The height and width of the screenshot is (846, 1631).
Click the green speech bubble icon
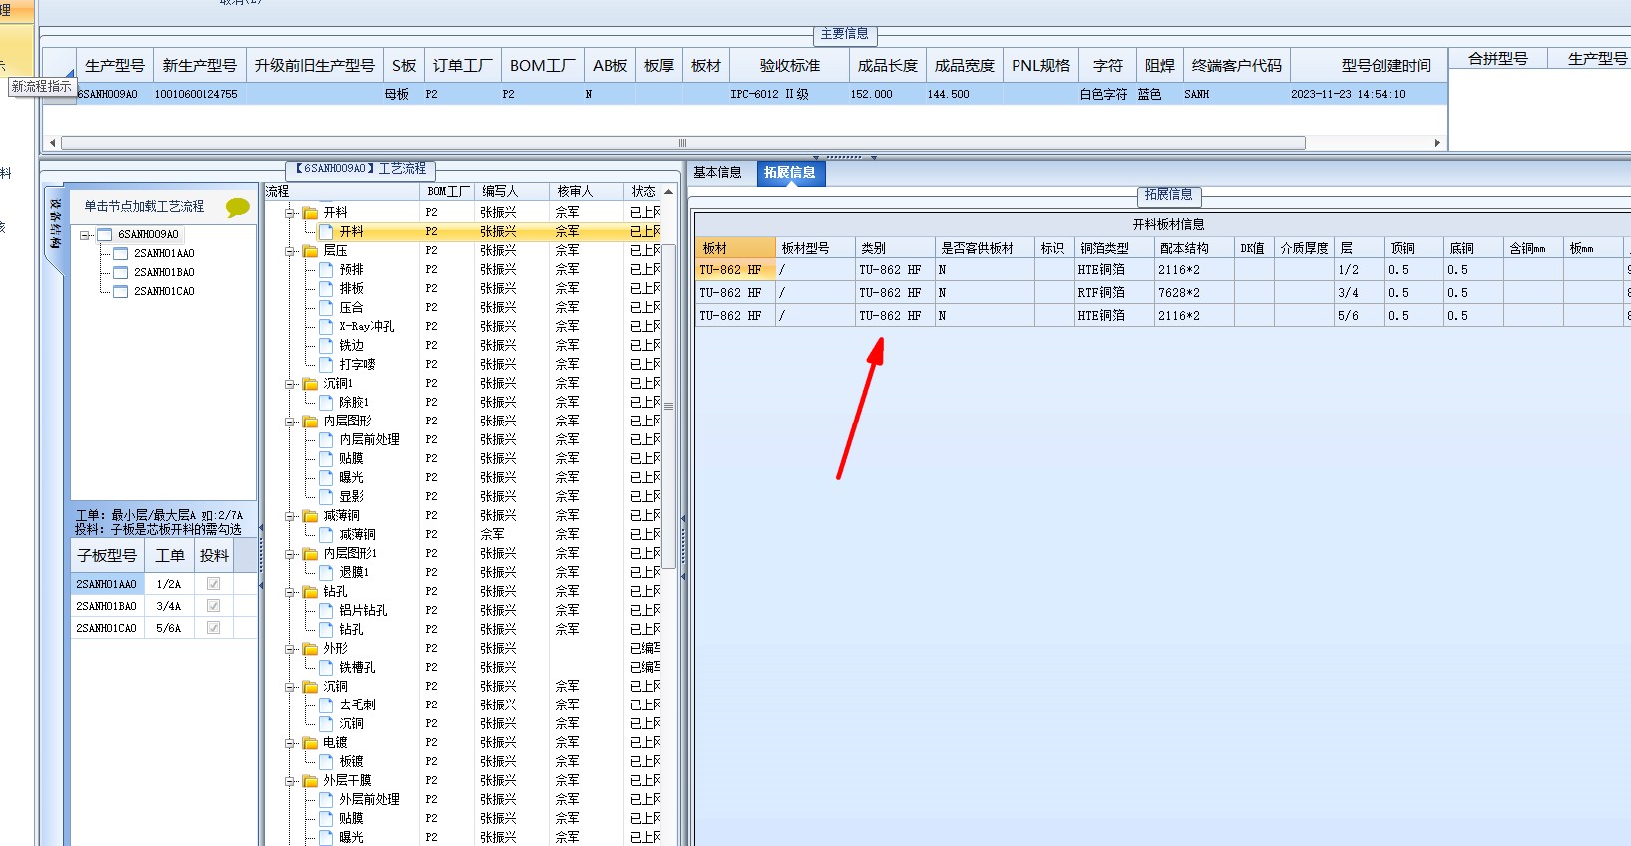click(237, 207)
